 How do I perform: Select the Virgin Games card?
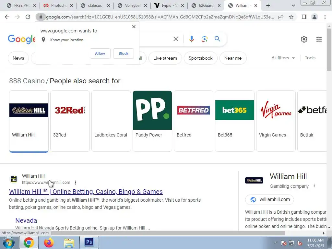(276, 121)
